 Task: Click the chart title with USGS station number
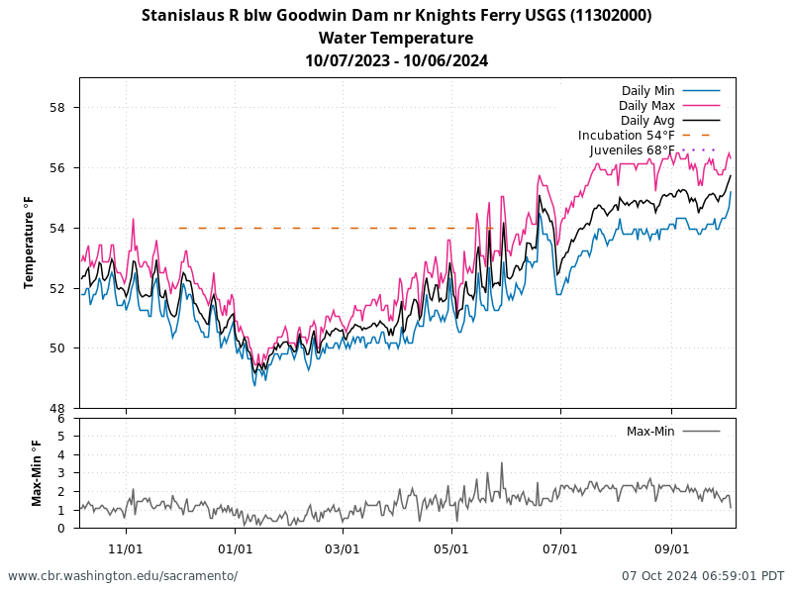[396, 15]
